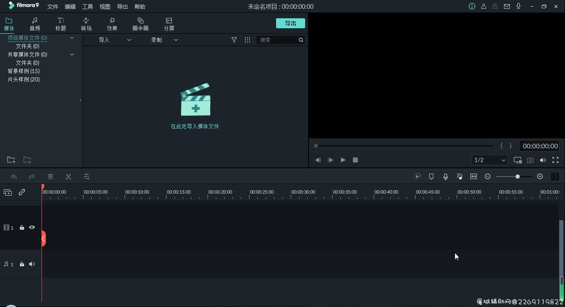The width and height of the screenshot is (565, 307).
Task: Click the green 导出 export button
Action: (291, 23)
